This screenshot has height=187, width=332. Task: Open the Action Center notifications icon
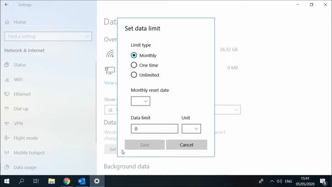tap(323, 181)
